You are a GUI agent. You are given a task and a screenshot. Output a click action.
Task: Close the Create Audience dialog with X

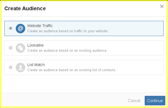pyautogui.click(x=162, y=6)
